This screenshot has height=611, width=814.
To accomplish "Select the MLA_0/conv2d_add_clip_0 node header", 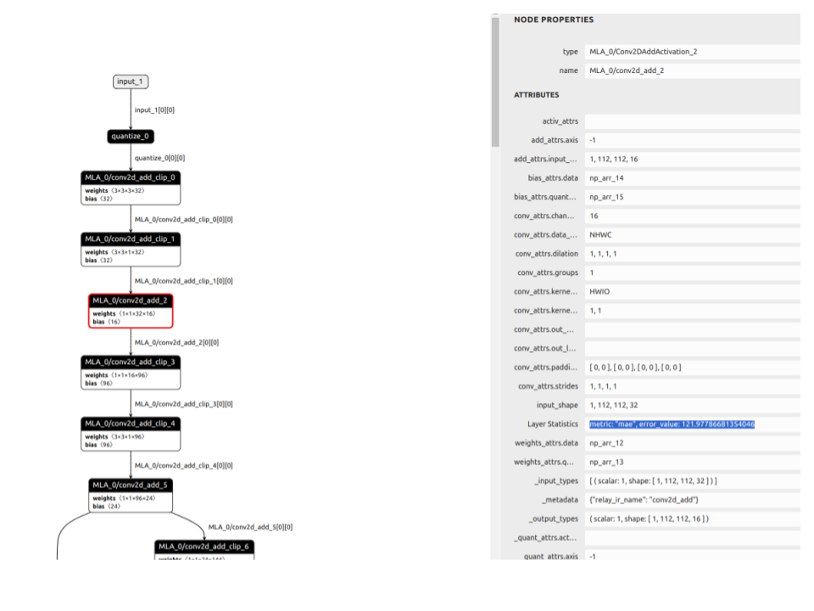I will (131, 177).
